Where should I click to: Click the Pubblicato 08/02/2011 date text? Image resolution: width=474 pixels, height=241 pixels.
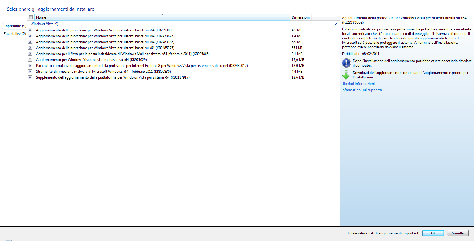(x=361, y=54)
